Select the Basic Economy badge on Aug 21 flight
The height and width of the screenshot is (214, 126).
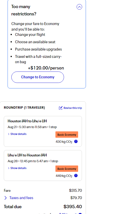point(67,135)
